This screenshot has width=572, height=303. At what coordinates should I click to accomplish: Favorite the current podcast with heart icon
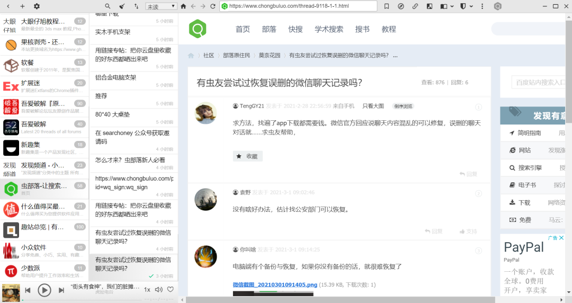pos(171,289)
